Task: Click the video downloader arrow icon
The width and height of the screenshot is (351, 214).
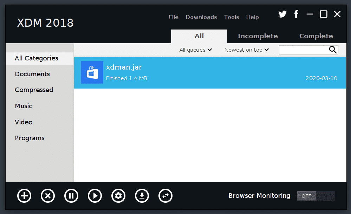Action: pos(142,196)
